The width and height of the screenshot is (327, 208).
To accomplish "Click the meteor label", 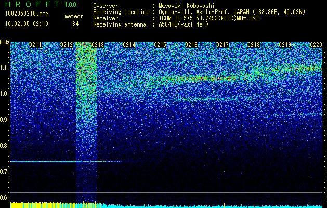I will pyautogui.click(x=74, y=16).
